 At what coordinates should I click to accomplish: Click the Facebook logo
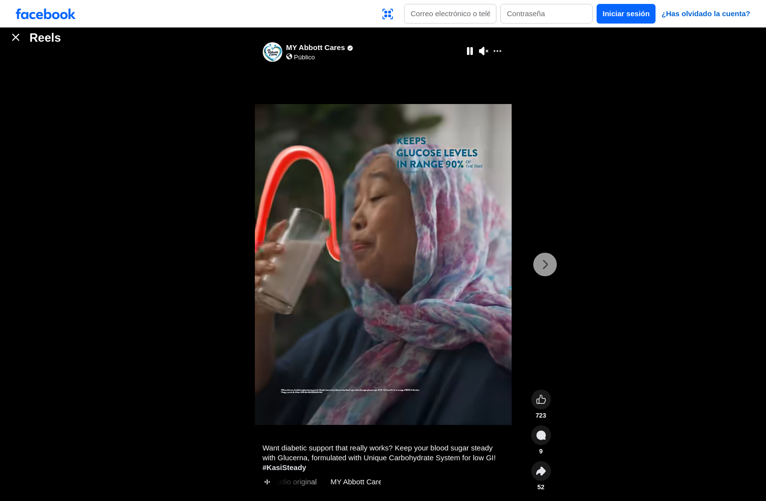coord(46,14)
